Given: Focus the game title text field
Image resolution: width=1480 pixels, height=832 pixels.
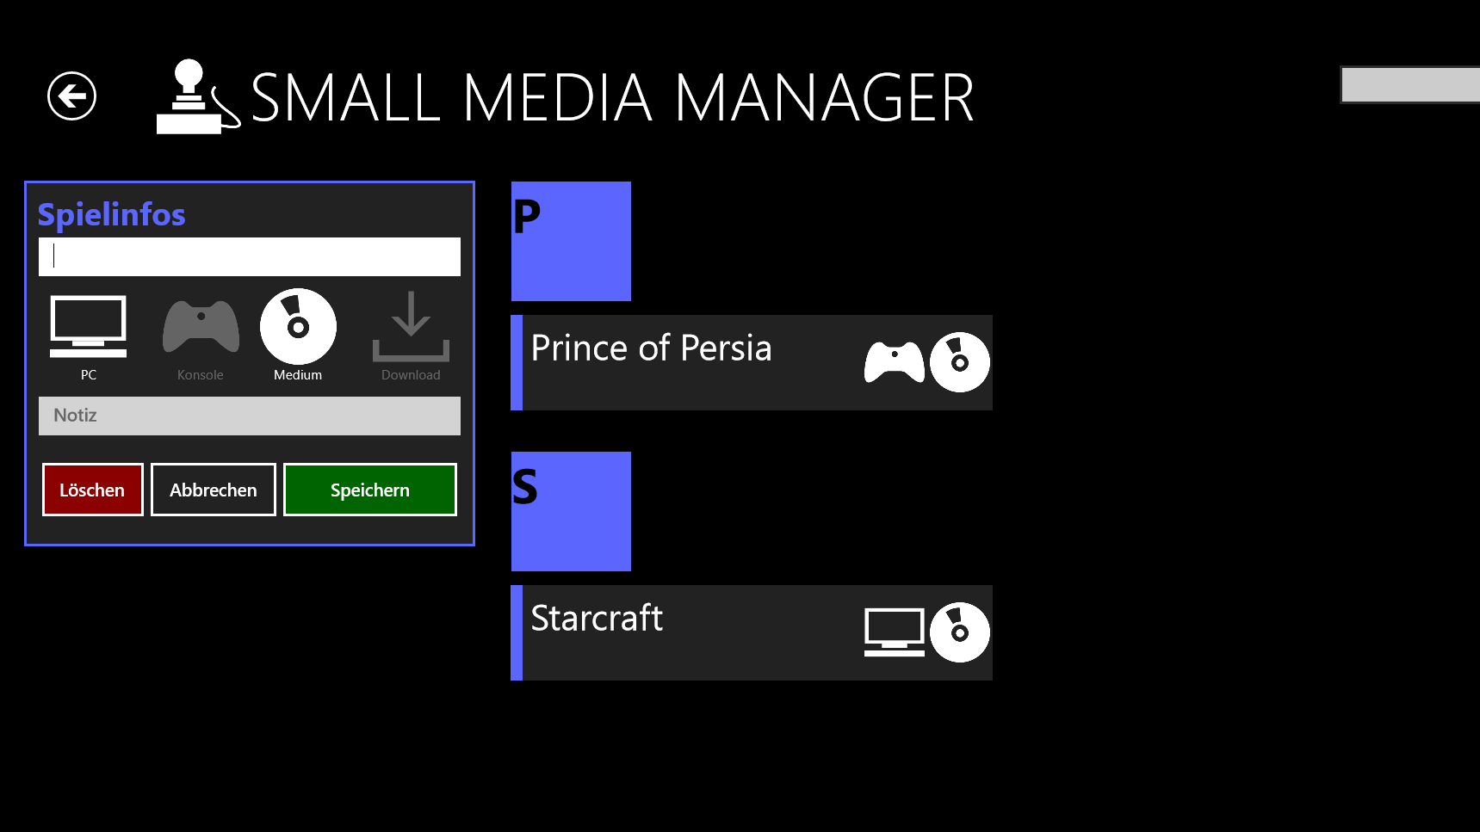Looking at the screenshot, I should (250, 256).
